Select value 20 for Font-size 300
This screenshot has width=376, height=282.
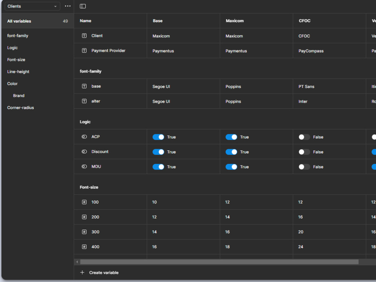tap(301, 232)
